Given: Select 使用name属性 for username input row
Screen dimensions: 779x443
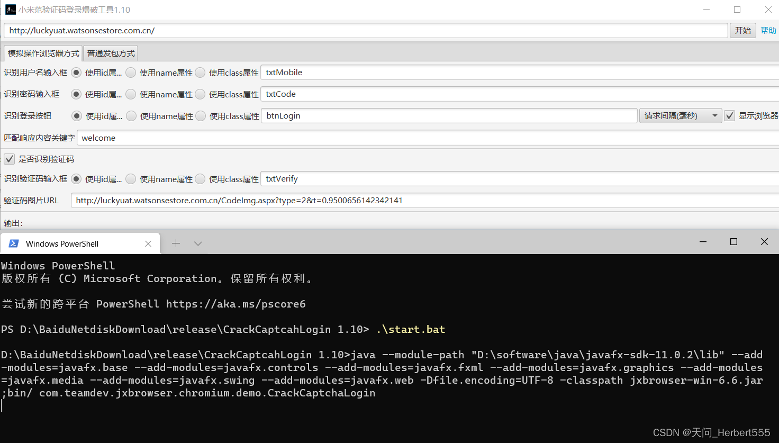Looking at the screenshot, I should click(131, 73).
